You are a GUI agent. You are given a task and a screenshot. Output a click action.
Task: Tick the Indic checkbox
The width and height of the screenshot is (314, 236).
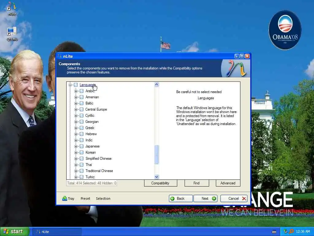82,140
